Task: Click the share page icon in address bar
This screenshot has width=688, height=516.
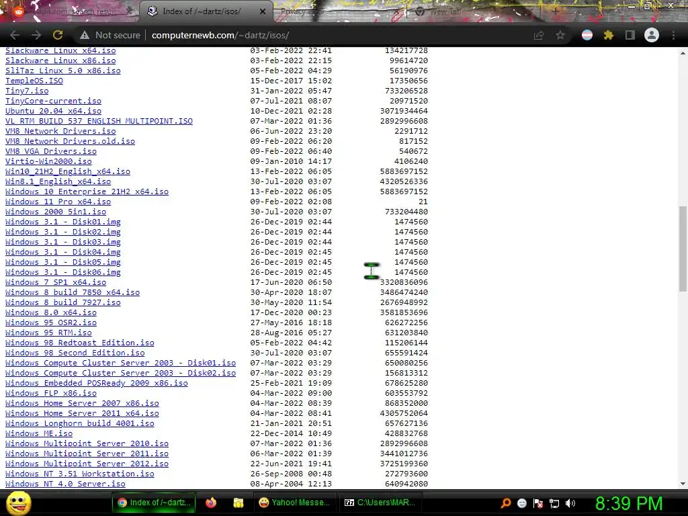Action: pos(539,35)
